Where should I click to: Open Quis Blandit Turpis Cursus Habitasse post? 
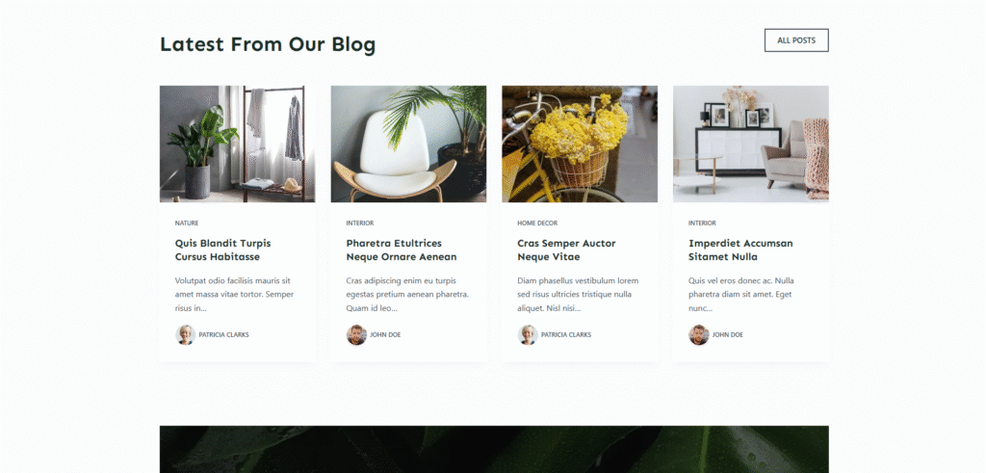pyautogui.click(x=223, y=250)
